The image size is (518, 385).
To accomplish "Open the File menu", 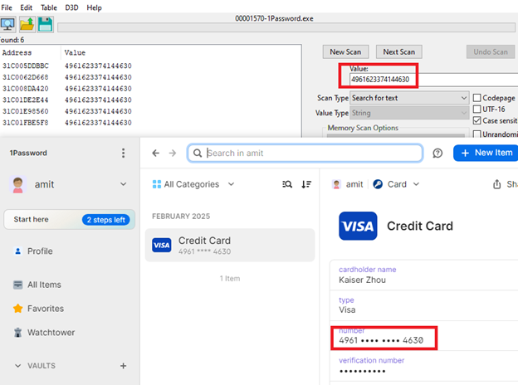I will point(7,7).
